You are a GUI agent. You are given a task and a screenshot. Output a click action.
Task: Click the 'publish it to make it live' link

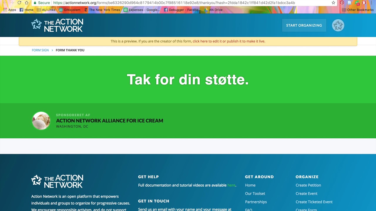point(246,41)
